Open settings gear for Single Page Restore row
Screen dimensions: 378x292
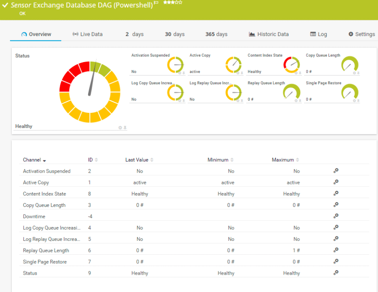(x=336, y=261)
